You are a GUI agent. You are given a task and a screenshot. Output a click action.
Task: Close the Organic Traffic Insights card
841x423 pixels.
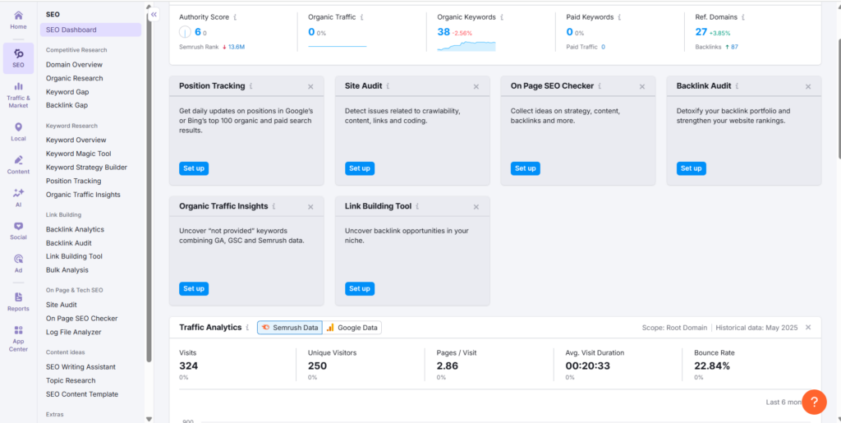[310, 207]
